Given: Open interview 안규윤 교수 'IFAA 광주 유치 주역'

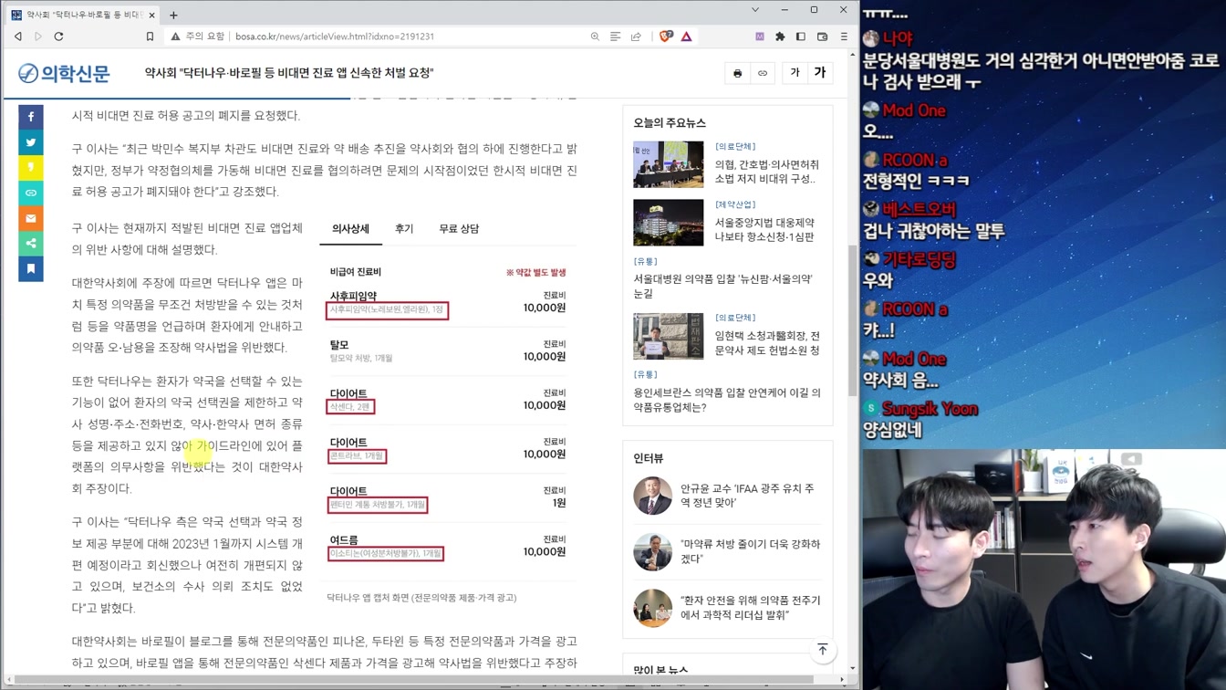Looking at the screenshot, I should coord(747,496).
